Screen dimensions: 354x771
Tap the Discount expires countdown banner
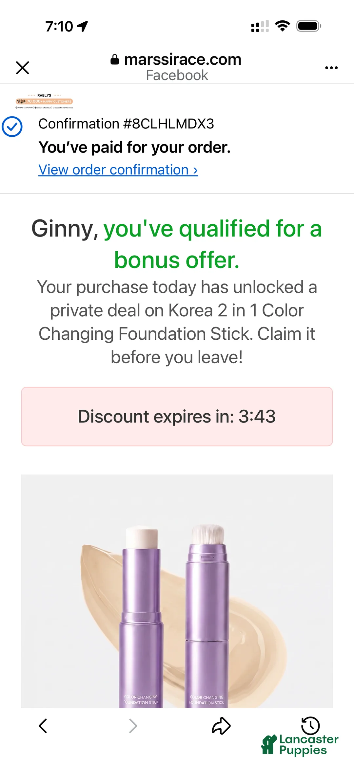pos(177,417)
